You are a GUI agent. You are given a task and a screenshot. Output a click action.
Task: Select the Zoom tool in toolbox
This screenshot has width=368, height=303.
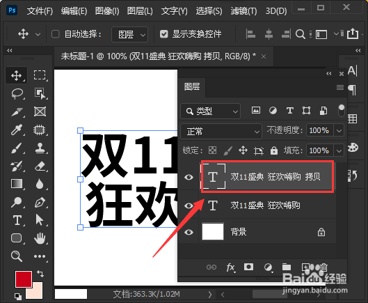(x=17, y=256)
